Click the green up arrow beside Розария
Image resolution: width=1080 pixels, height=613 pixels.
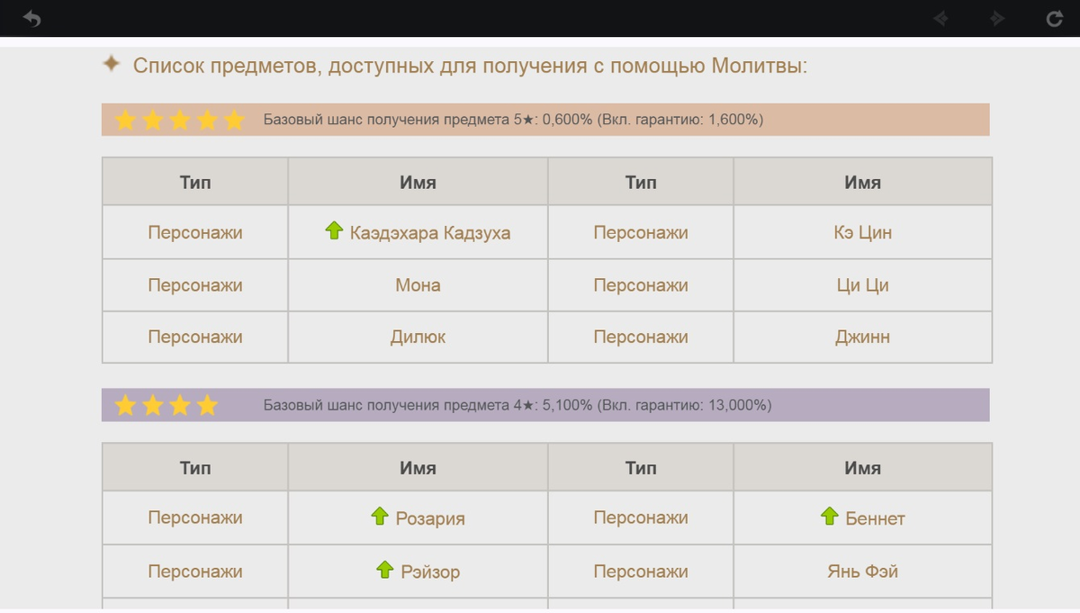click(x=380, y=516)
